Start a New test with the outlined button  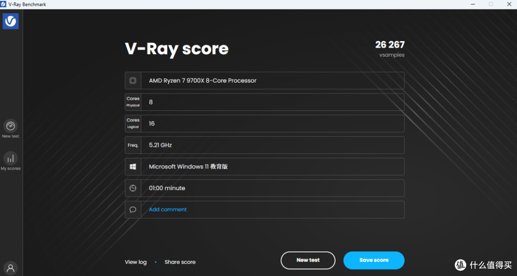coord(308,260)
